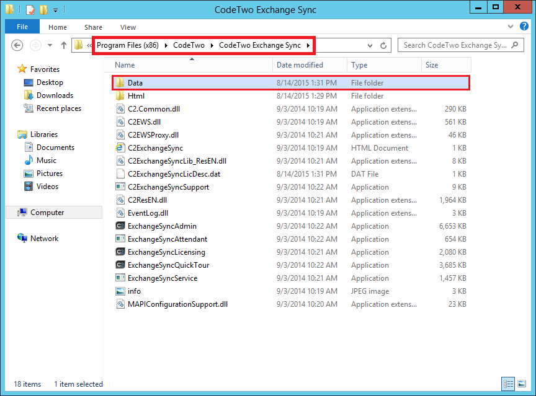Screen dimensions: 536x396
Task: Open the Share ribbon tab
Action: click(x=93, y=27)
